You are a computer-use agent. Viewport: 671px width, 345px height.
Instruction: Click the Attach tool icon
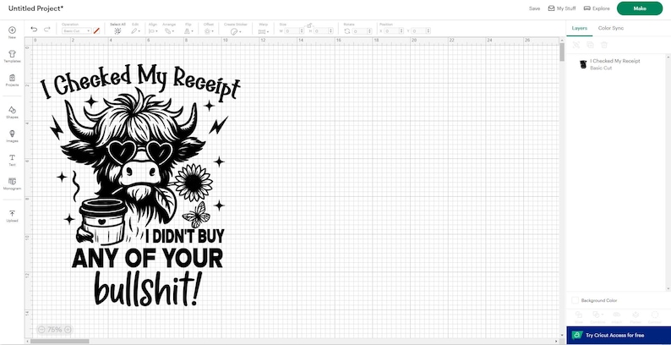(617, 315)
